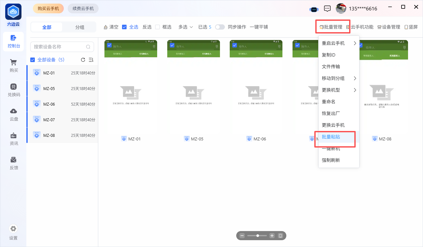This screenshot has width=423, height=247.
Task: Open the robot assistant icon
Action: (x=314, y=9)
